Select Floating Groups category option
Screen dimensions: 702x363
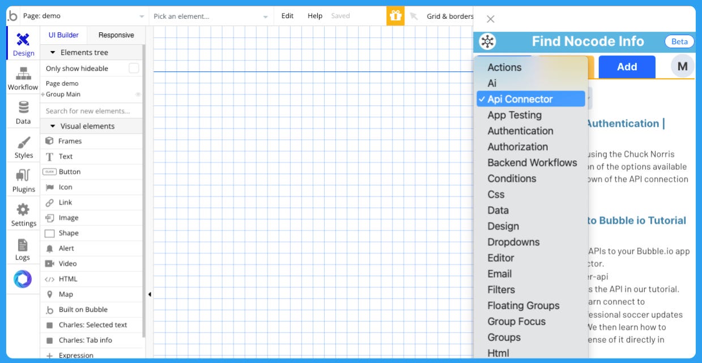[531, 305]
